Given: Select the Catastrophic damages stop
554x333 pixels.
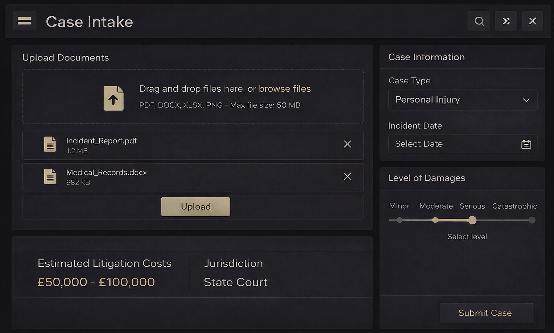Looking at the screenshot, I should pos(532,220).
